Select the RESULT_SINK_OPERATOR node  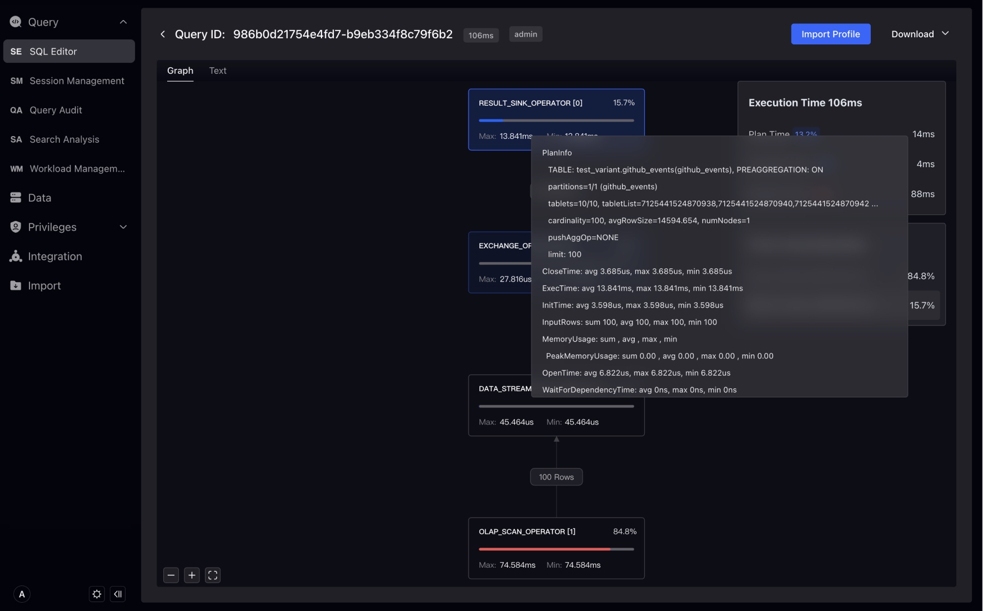[x=530, y=103]
